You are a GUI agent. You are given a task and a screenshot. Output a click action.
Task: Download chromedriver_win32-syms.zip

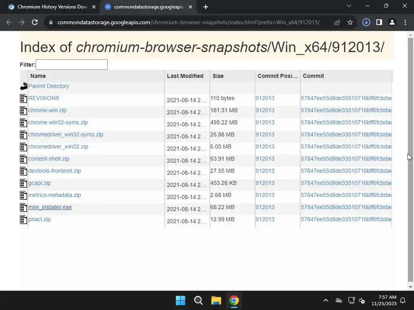pos(66,134)
